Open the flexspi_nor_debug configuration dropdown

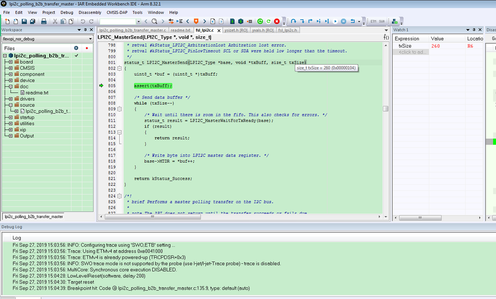pyautogui.click(x=90, y=39)
